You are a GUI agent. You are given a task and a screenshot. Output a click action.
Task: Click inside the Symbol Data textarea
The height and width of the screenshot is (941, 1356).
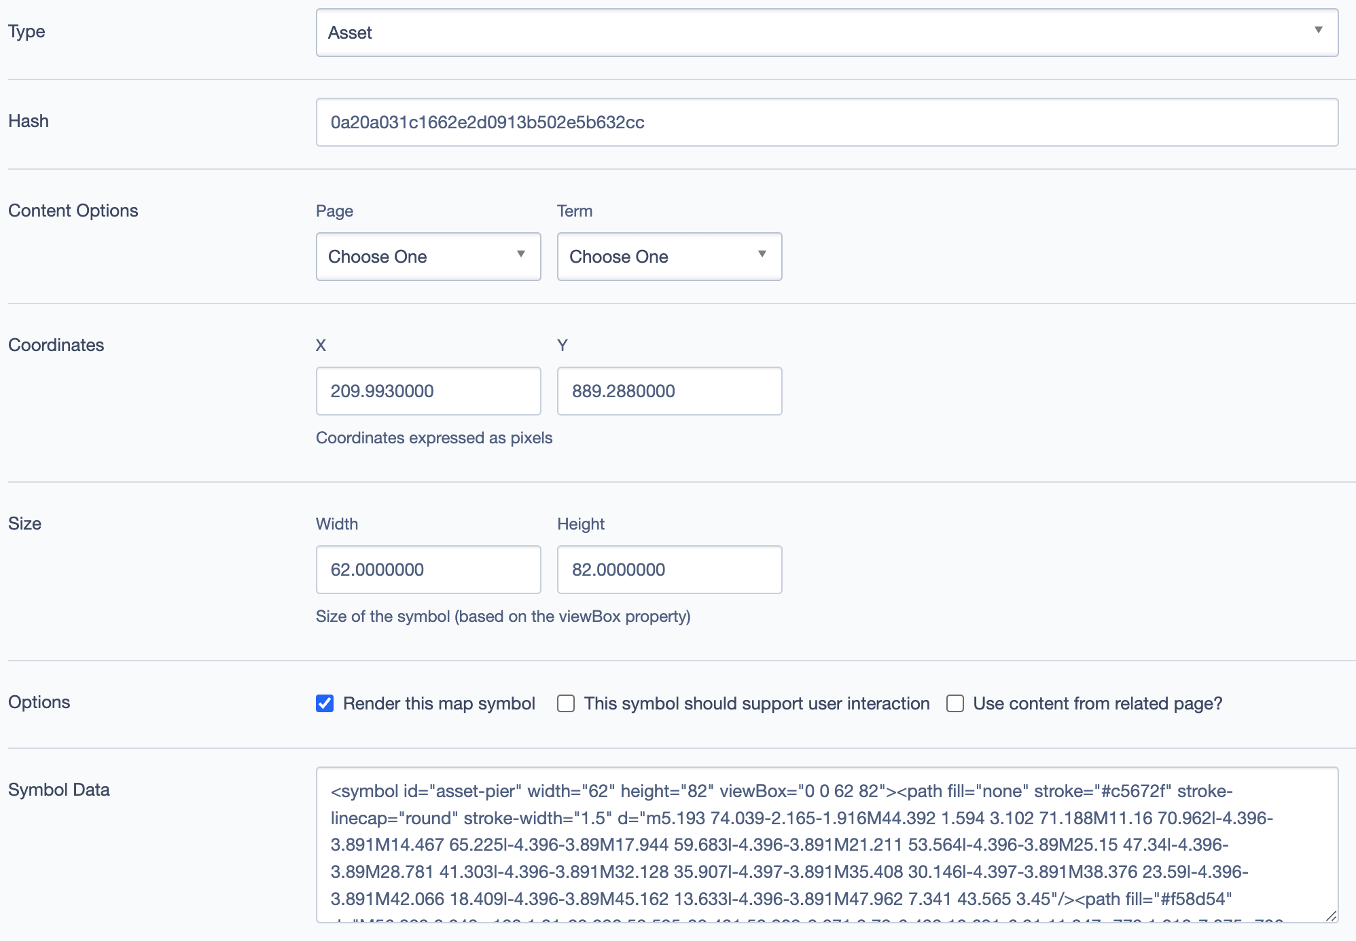click(826, 845)
